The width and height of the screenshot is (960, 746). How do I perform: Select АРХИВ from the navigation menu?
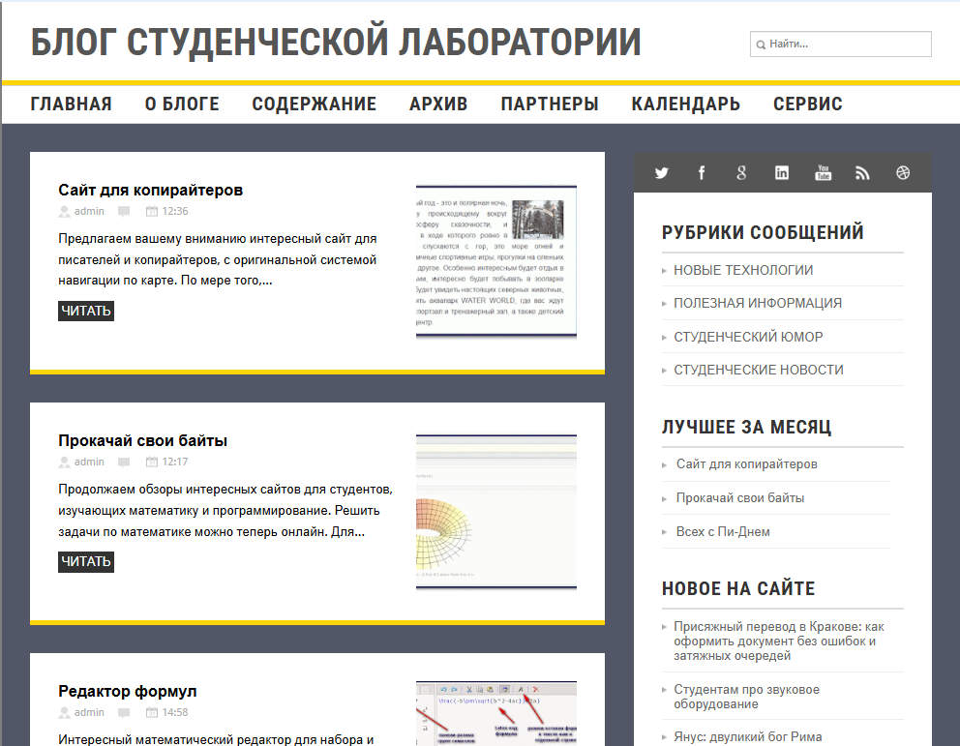[x=437, y=103]
